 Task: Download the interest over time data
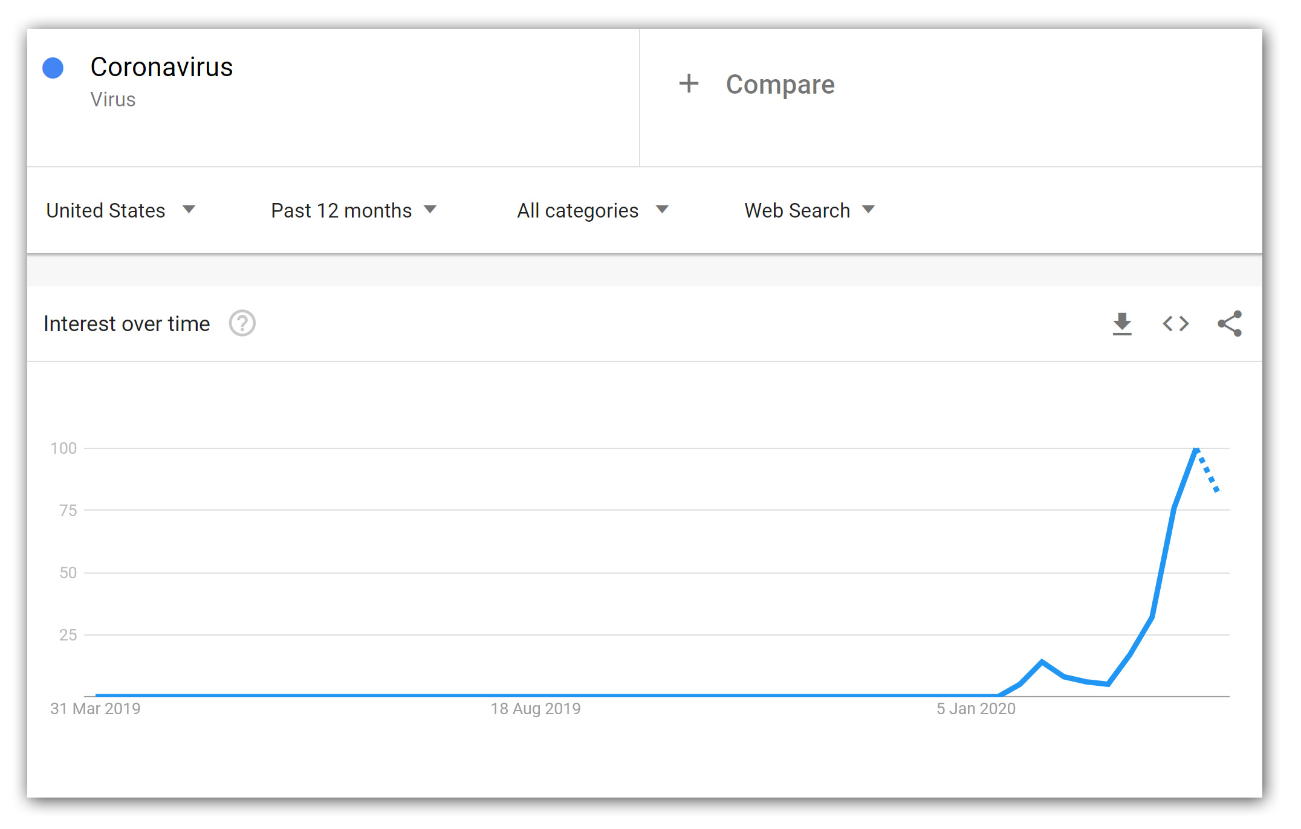tap(1122, 324)
